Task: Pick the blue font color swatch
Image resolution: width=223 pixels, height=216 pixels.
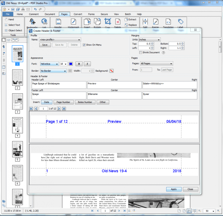Action: click(71, 64)
